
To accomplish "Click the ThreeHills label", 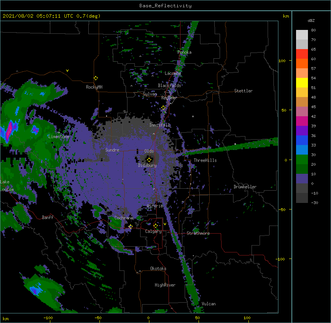I will [x=205, y=160].
